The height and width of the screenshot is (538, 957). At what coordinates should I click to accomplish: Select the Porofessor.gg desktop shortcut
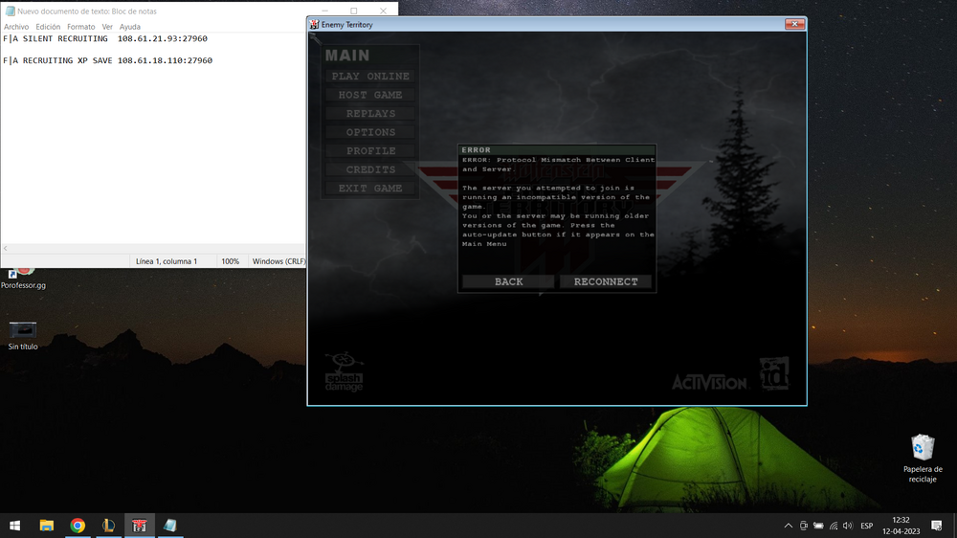pos(23,278)
